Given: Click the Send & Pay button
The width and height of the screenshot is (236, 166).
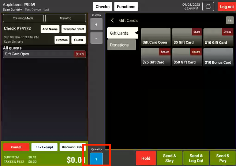Looking at the screenshot, I should [223, 158].
